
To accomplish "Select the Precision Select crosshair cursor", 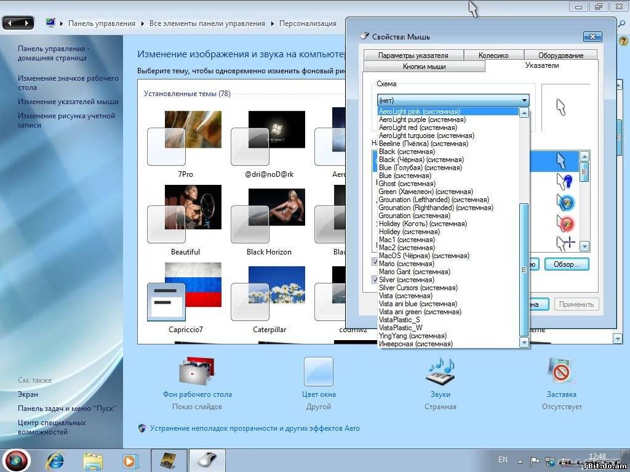I will pyautogui.click(x=565, y=243).
